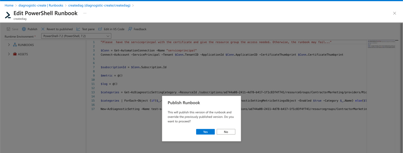Image resolution: width=403 pixels, height=153 pixels.
Task: Open the ellipsis menu beside the title
Action: point(85,13)
